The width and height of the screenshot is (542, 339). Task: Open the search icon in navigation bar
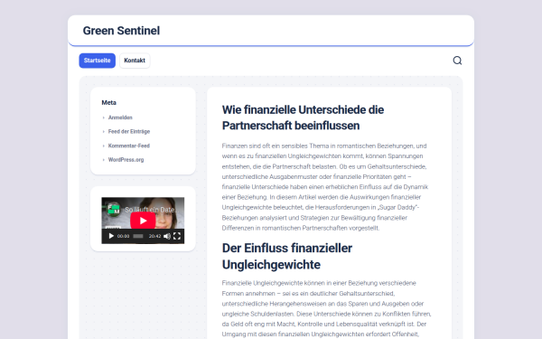tap(457, 61)
